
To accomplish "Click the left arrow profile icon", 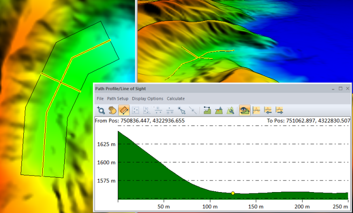I will coord(268,110).
